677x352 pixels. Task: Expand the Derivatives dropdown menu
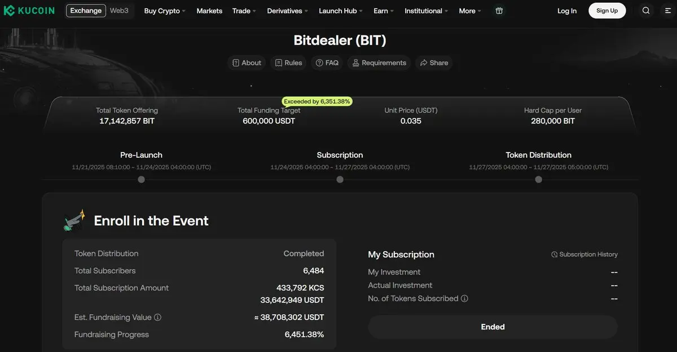coord(288,11)
